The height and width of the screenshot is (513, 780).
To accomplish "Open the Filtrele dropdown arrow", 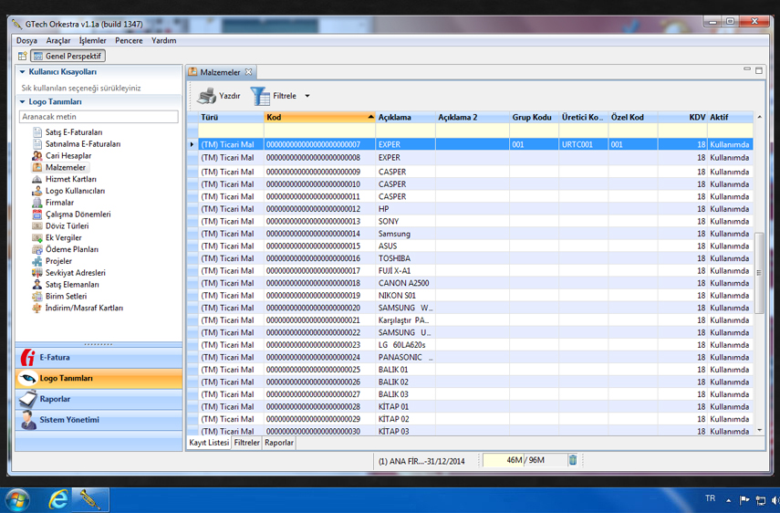I will click(x=307, y=96).
